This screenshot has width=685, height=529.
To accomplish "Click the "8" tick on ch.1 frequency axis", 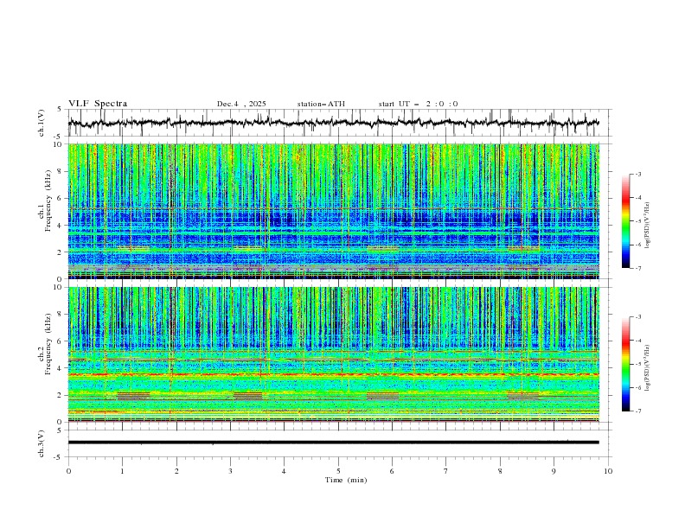I will [60, 171].
